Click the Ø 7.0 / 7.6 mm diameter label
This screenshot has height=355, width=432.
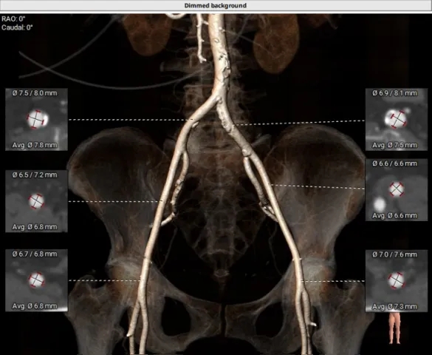point(394,254)
